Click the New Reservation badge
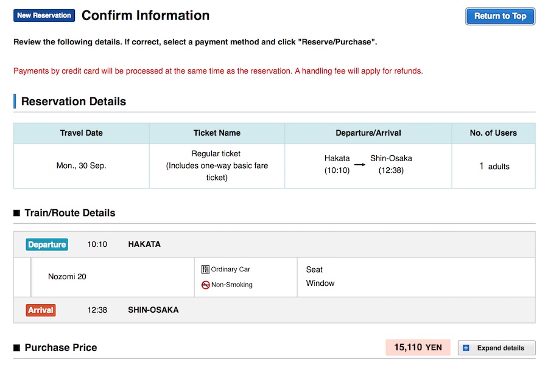The width and height of the screenshot is (548, 368). pos(44,16)
